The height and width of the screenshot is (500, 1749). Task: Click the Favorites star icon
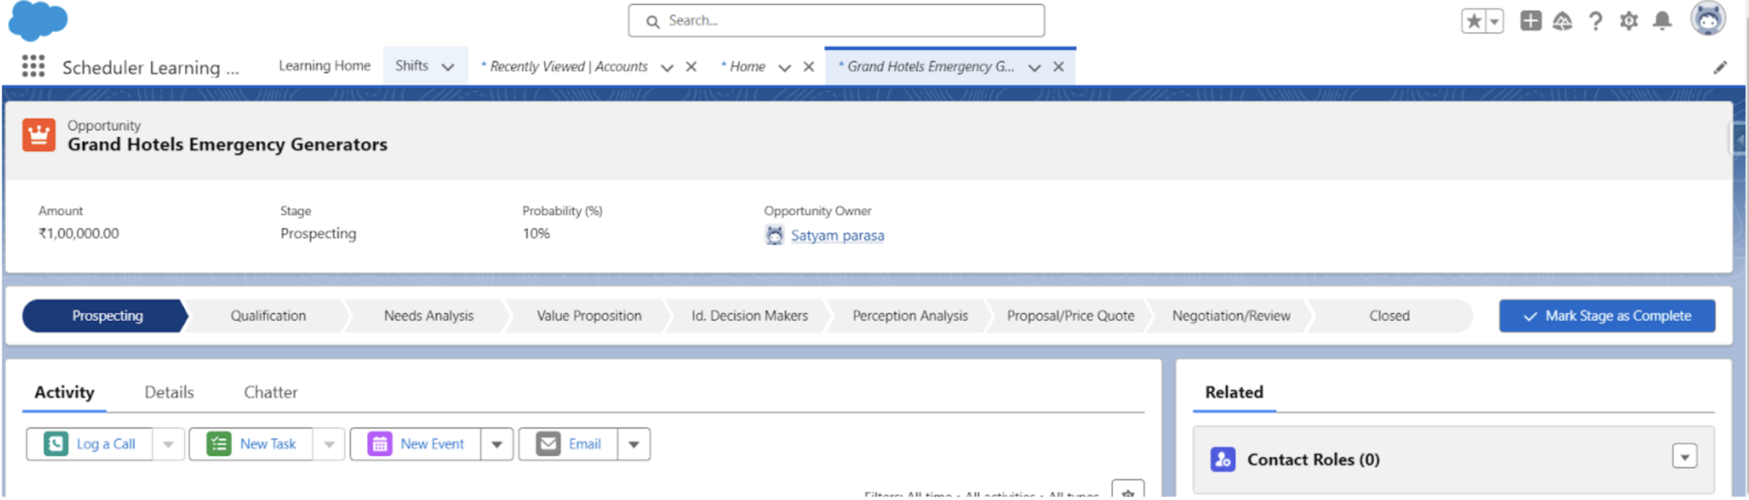point(1473,21)
